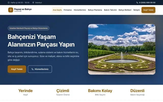Click Keşif Talebi button in hero section
163x102 pixels.
(x=17, y=69)
